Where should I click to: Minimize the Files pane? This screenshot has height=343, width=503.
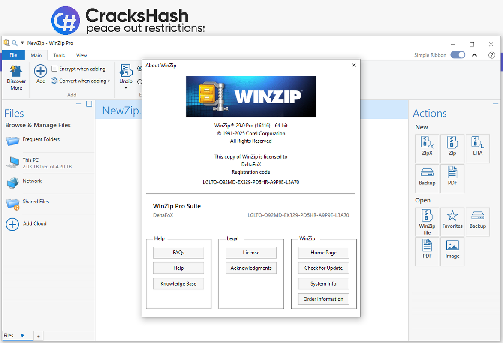[79, 104]
